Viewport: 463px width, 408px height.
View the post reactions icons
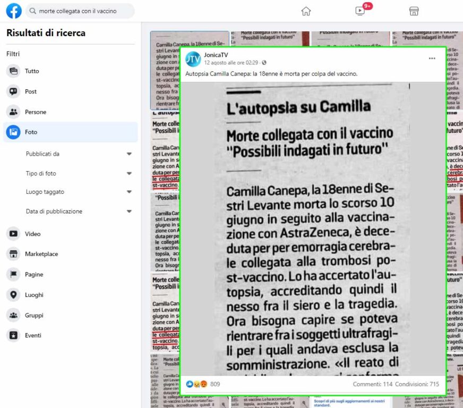196,384
